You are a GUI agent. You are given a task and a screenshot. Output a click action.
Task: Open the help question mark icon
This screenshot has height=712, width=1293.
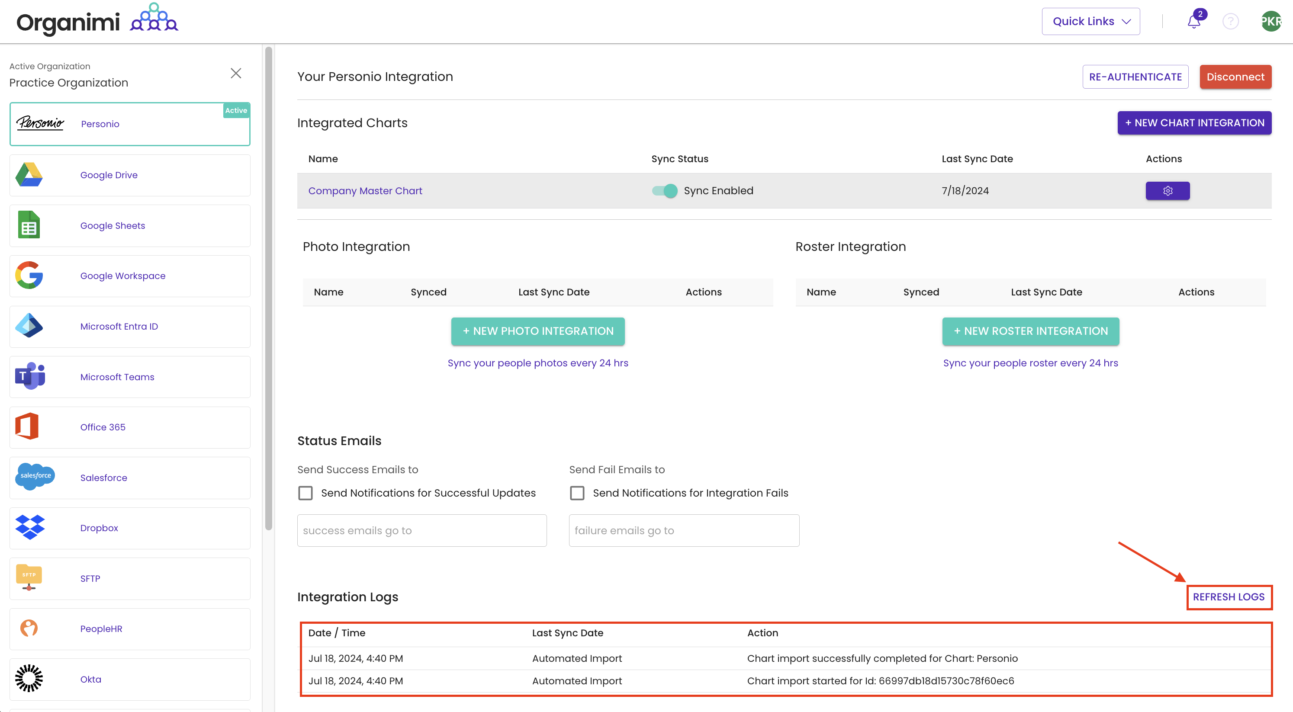pos(1230,21)
